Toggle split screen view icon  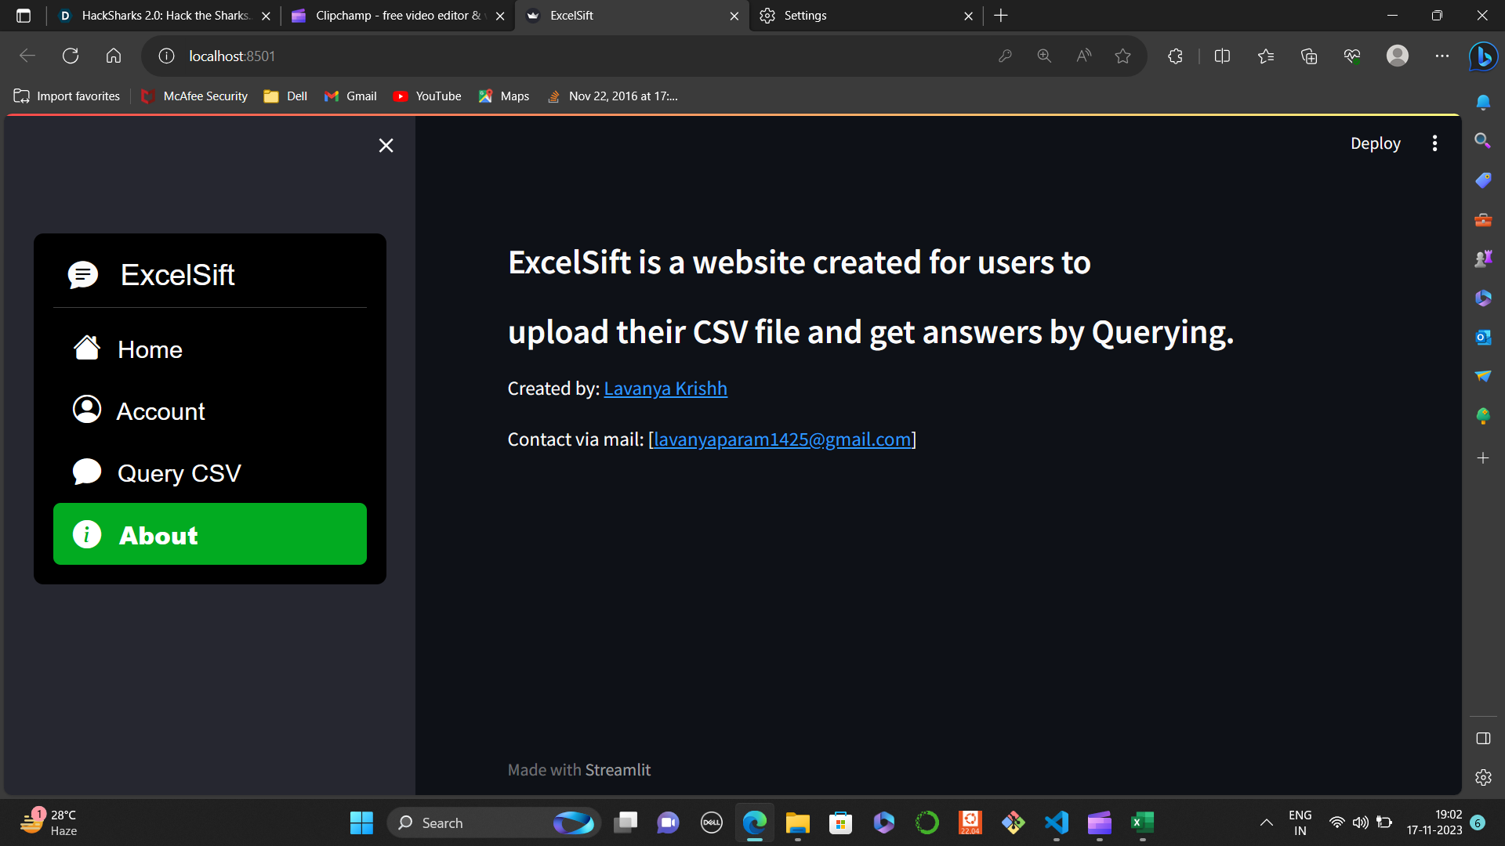1222,56
